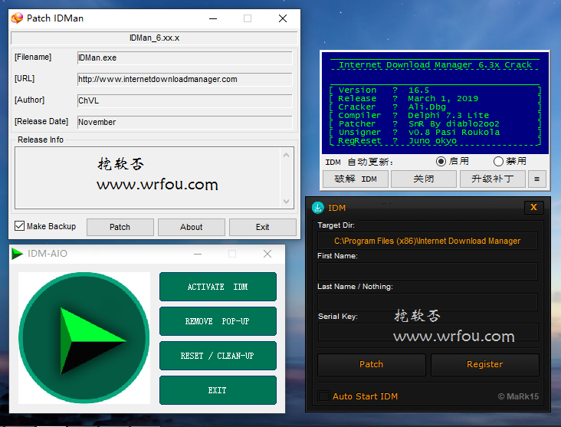
Task: Click 升级补丁 button
Action: click(493, 179)
